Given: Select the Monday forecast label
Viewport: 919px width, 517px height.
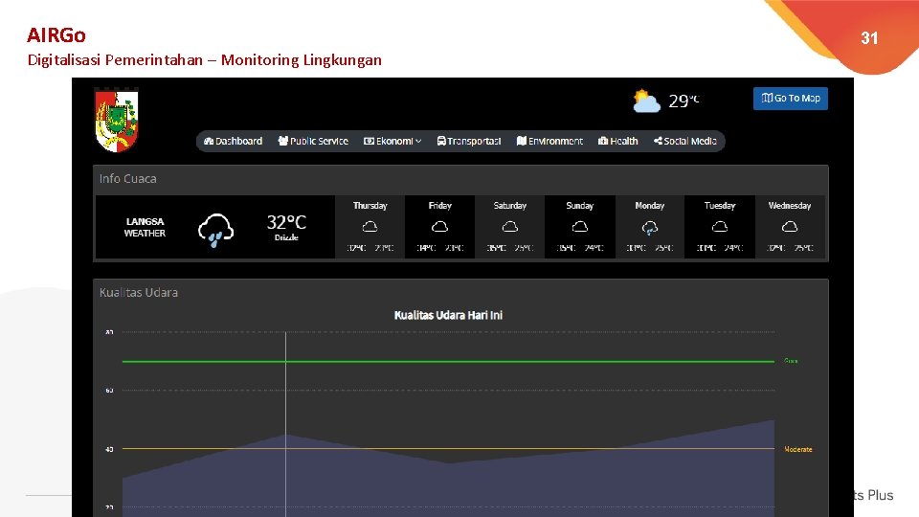Looking at the screenshot, I should tap(649, 206).
